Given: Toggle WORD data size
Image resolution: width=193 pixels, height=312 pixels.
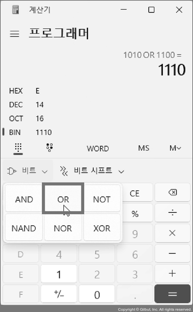Looking at the screenshot, I should click(x=98, y=149).
